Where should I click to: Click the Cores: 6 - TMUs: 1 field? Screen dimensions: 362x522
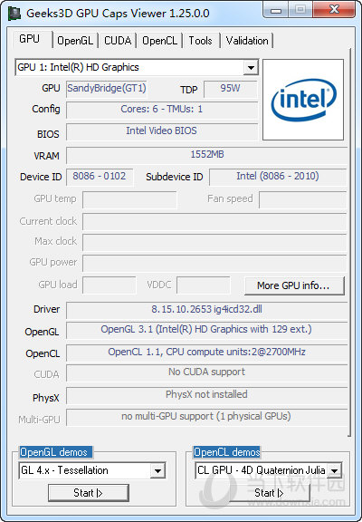click(x=162, y=110)
